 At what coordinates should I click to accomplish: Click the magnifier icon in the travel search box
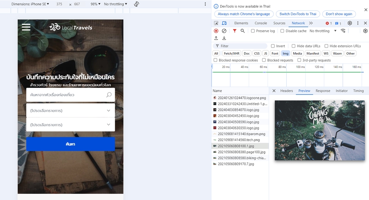109,95
